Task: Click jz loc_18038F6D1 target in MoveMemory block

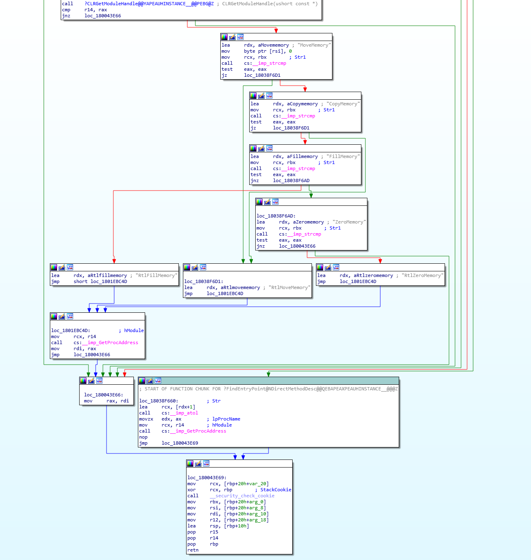Action: click(x=262, y=75)
